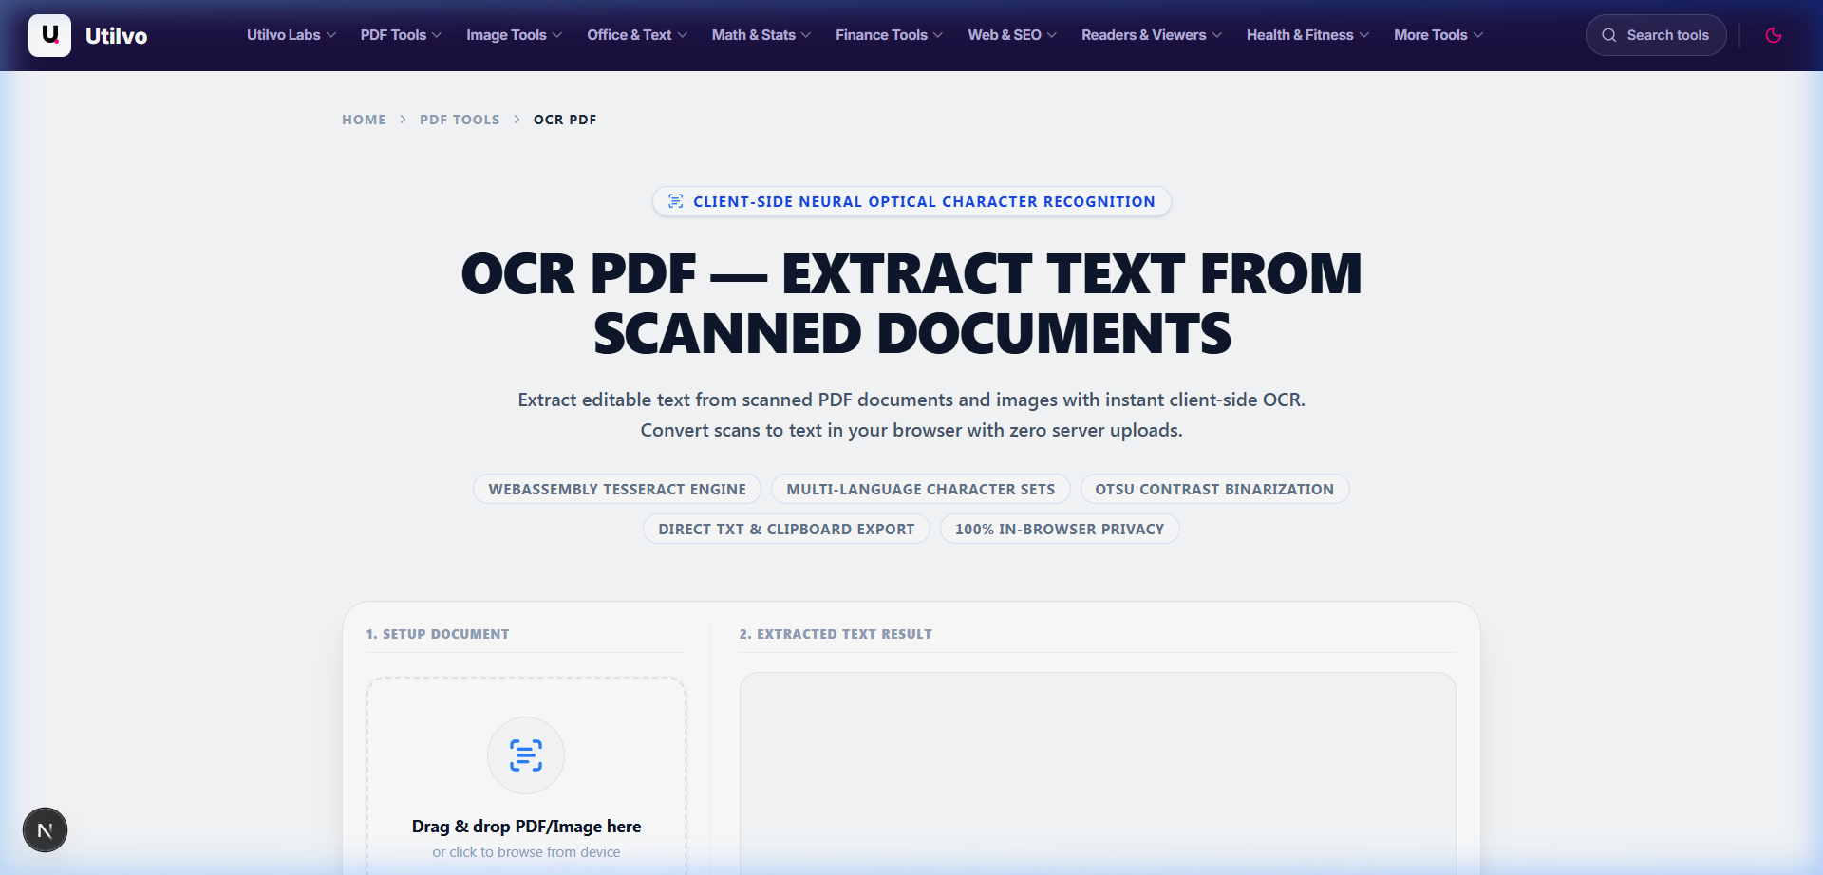This screenshot has height=875, width=1823.
Task: Click the scan icon in the upload dropzone
Action: (526, 755)
